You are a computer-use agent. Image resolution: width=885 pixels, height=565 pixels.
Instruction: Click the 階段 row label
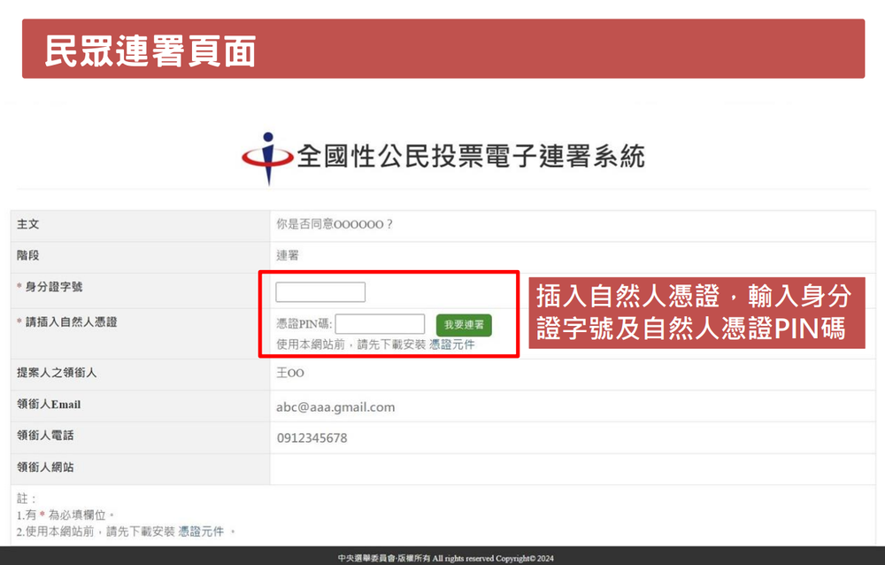coord(28,256)
